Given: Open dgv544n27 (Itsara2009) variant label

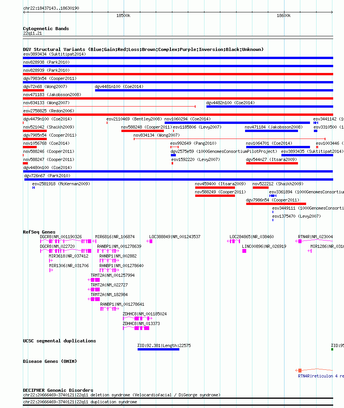Looking at the screenshot, I should [x=272, y=159].
